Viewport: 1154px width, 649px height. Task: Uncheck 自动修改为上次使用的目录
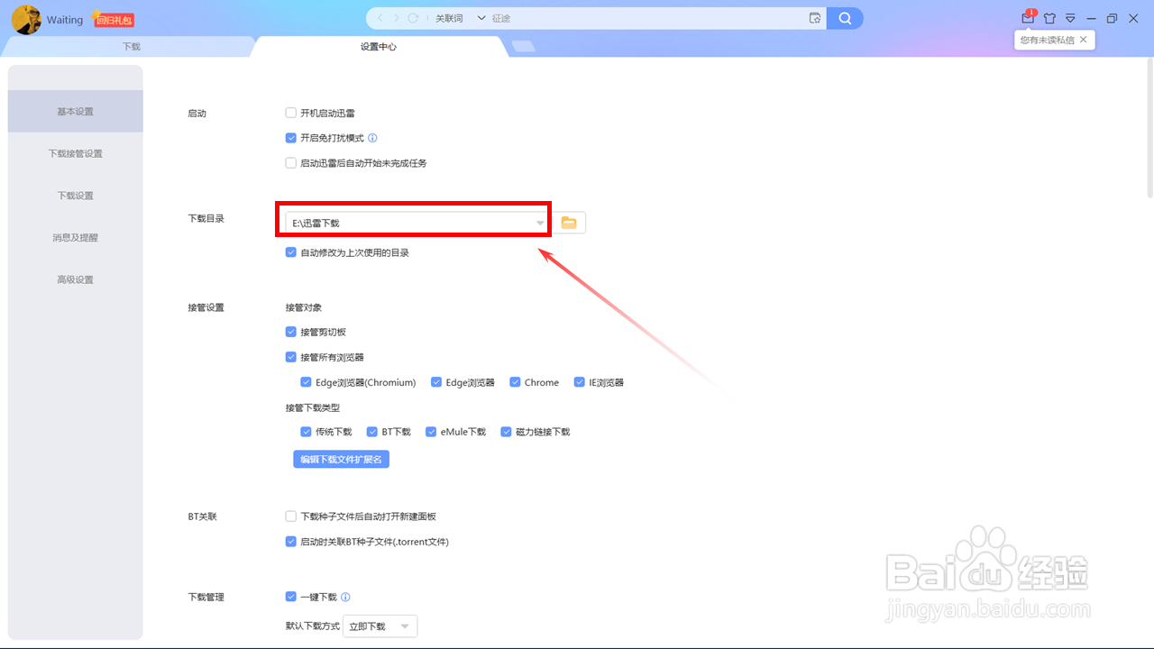pos(291,252)
